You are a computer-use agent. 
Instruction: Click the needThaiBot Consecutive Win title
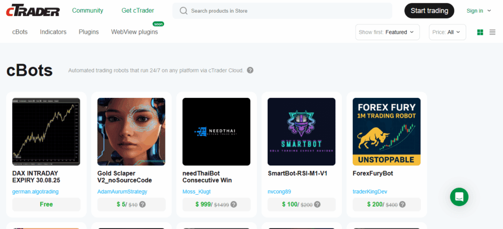[x=207, y=177]
